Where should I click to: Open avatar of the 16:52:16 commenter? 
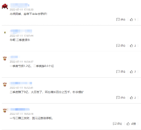click(x=5, y=110)
